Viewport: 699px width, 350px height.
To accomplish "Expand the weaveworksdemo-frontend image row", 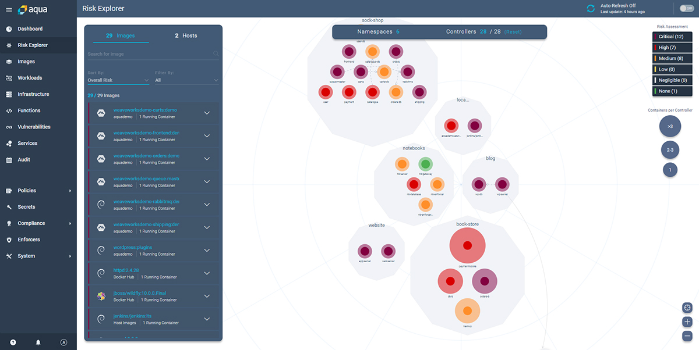I will 207,136.
